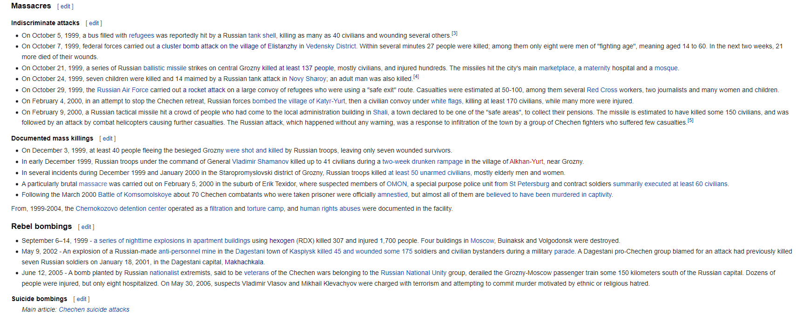Screen dimensions: 796x315
Task: Click the Red Cross link
Action: 601,90
